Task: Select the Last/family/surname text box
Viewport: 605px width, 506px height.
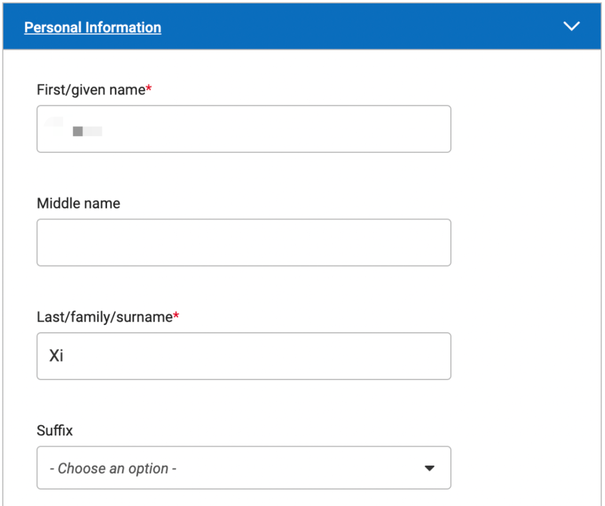Action: click(244, 356)
